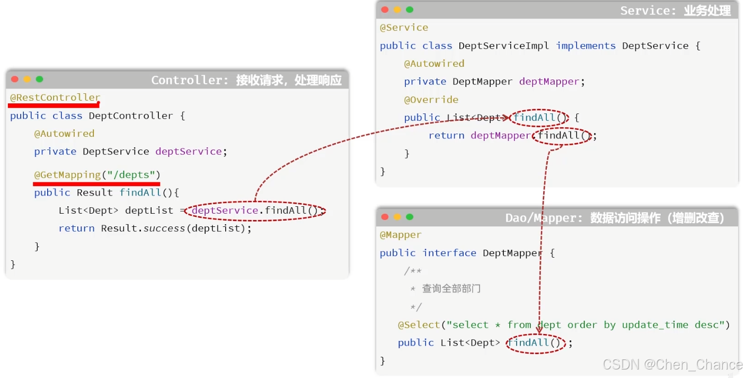
Task: Click the red close dot in Service window
Action: click(385, 10)
